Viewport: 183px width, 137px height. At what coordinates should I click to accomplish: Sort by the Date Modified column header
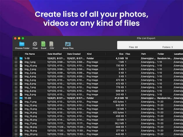pyautogui.click(x=55, y=54)
